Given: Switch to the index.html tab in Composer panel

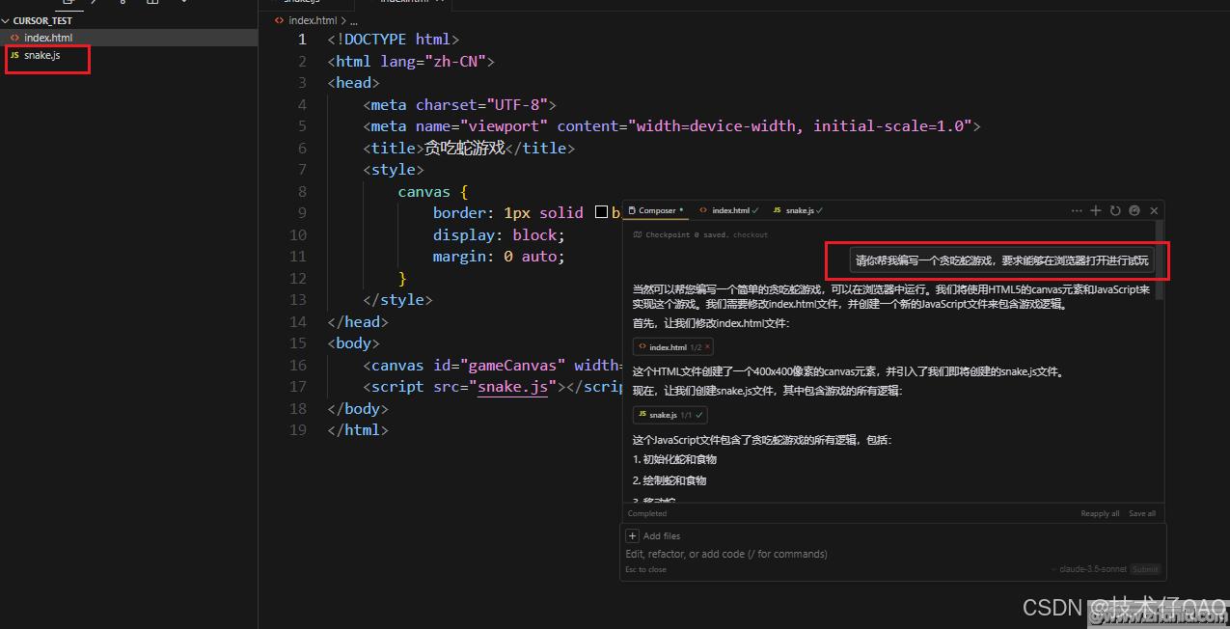Looking at the screenshot, I should (x=728, y=210).
